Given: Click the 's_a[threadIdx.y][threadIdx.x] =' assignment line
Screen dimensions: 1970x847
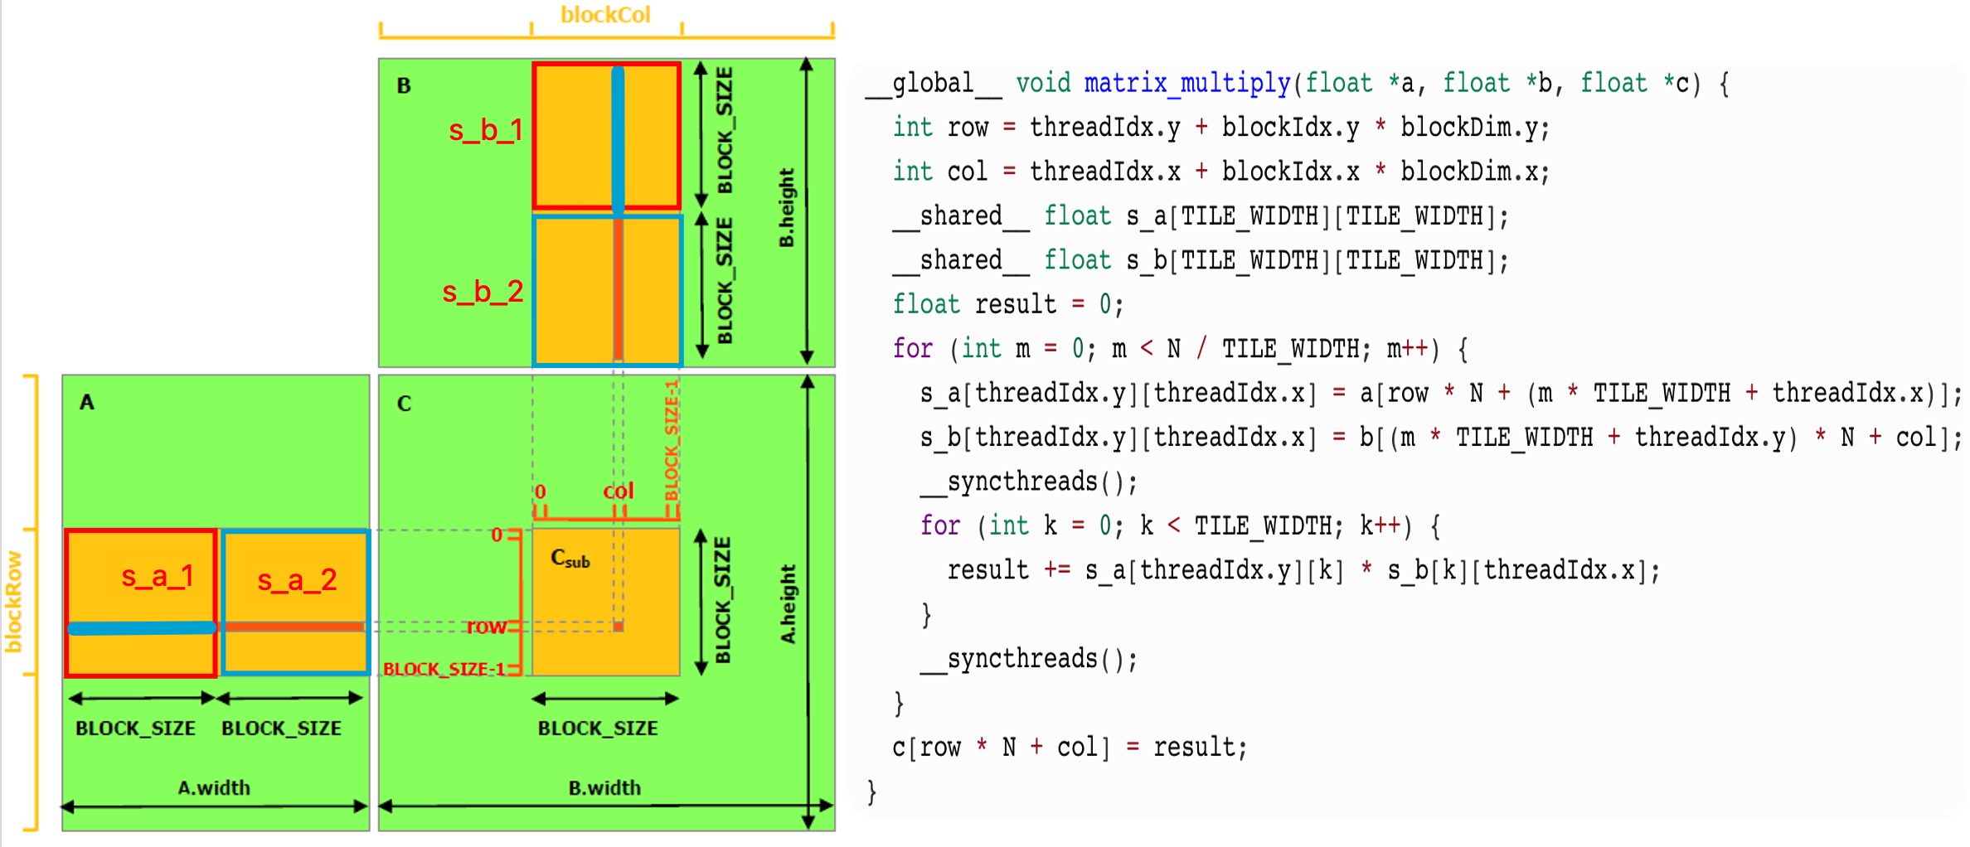Looking at the screenshot, I should point(1442,393).
